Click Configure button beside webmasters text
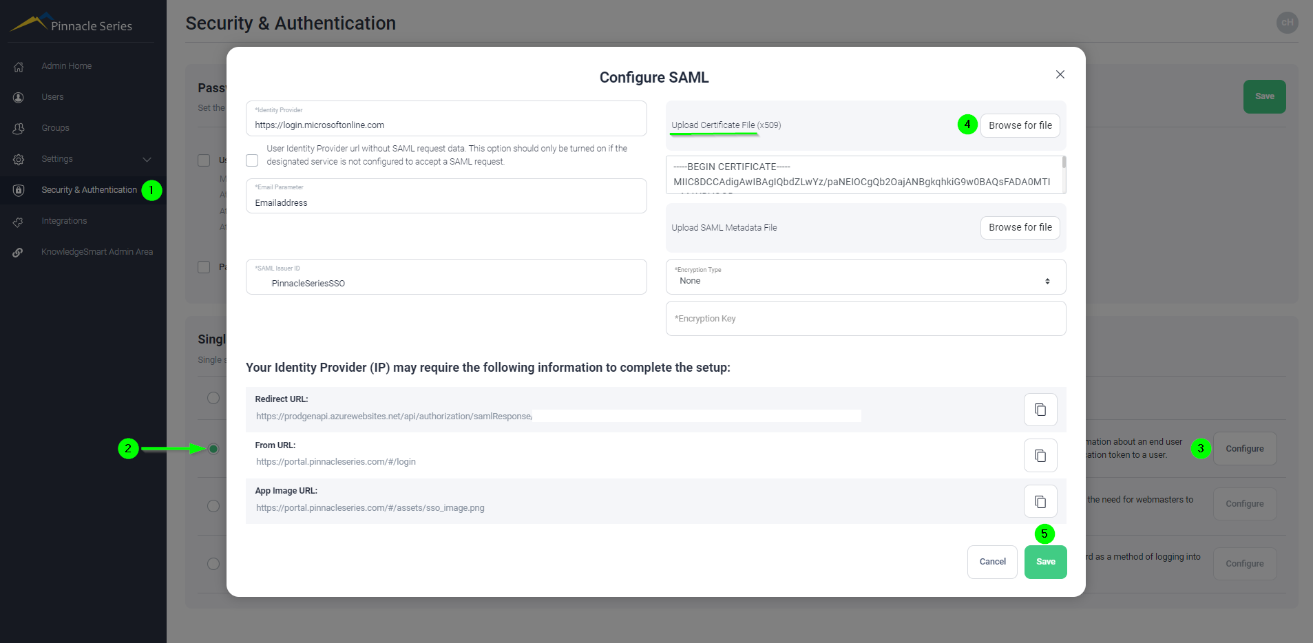Screen dimensions: 1313x643 (1244, 504)
